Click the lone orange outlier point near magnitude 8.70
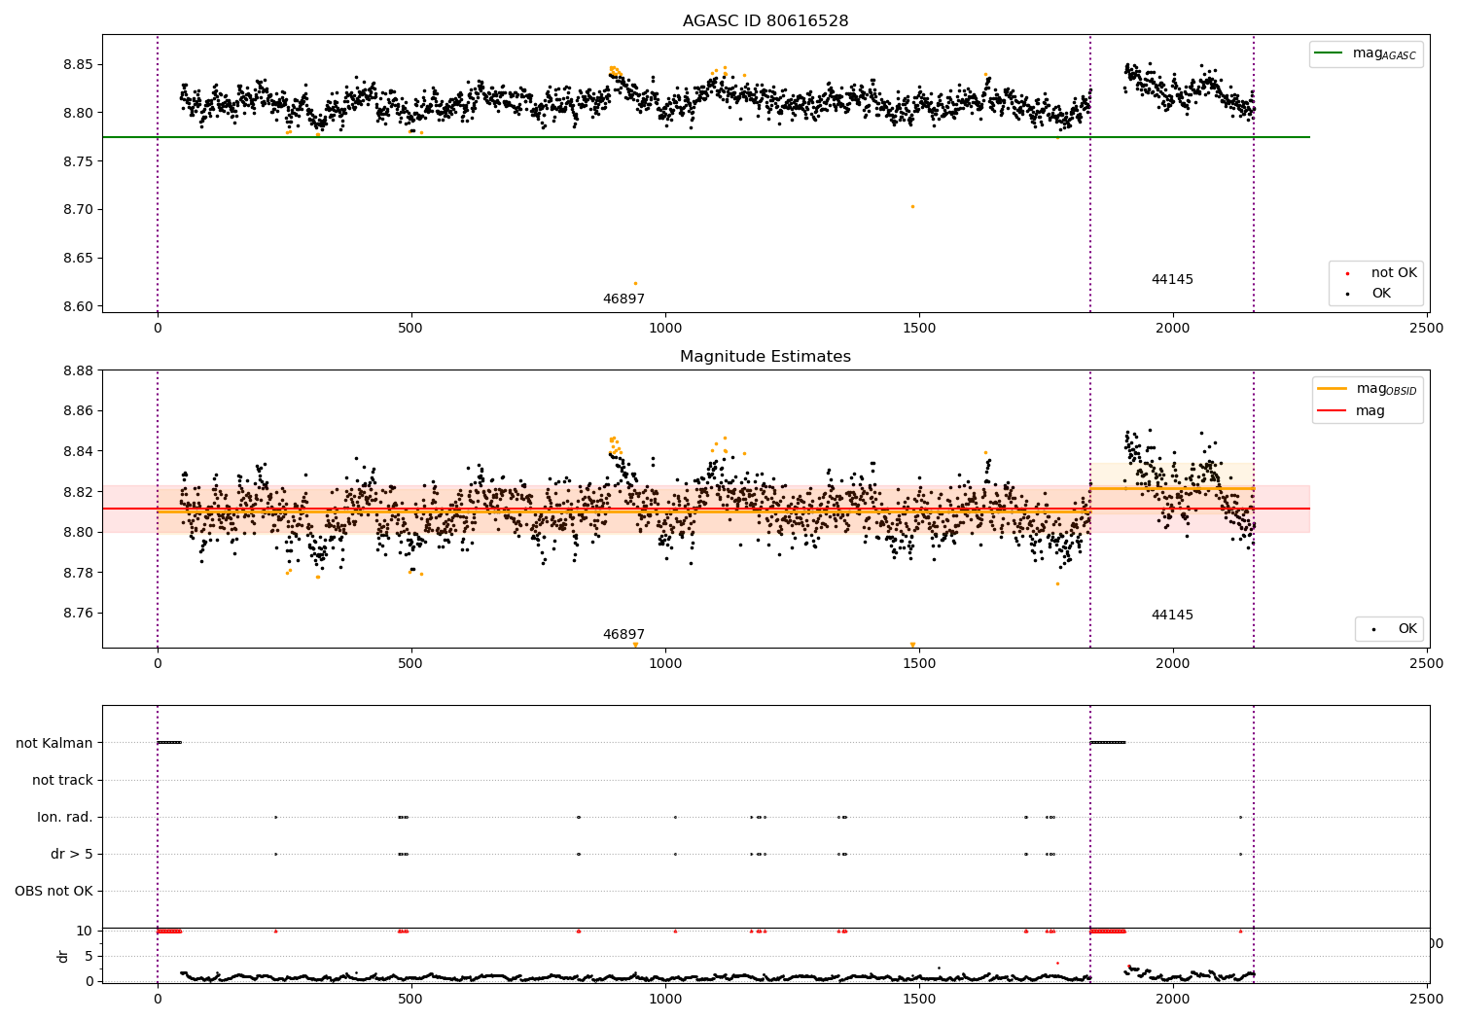 point(912,206)
